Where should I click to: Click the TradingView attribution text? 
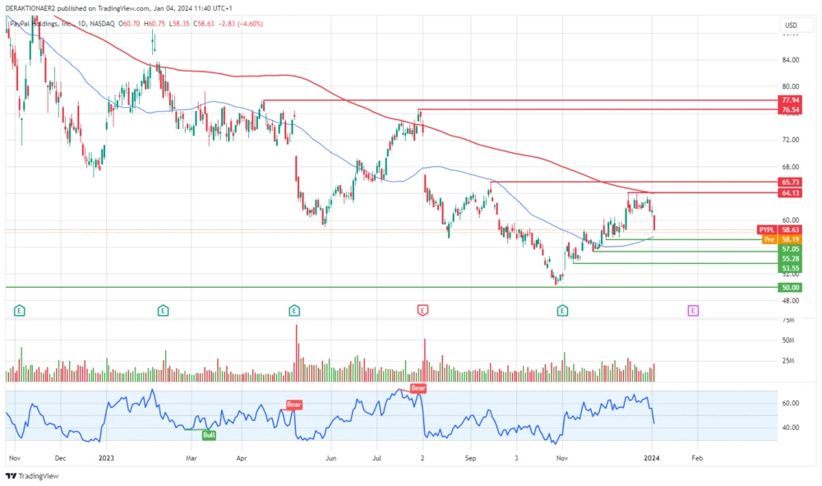point(39,474)
